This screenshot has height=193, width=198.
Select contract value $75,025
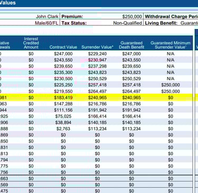63,116
